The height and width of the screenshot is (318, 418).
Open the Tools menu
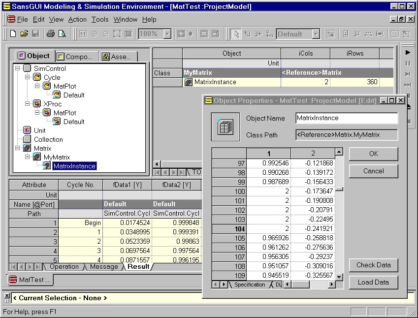point(100,19)
